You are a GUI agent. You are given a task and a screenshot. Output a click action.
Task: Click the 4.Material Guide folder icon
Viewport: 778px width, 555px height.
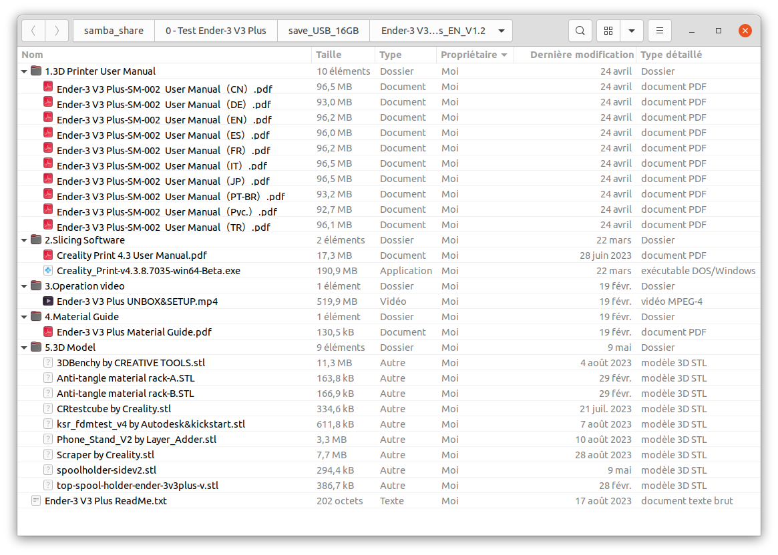tap(35, 317)
